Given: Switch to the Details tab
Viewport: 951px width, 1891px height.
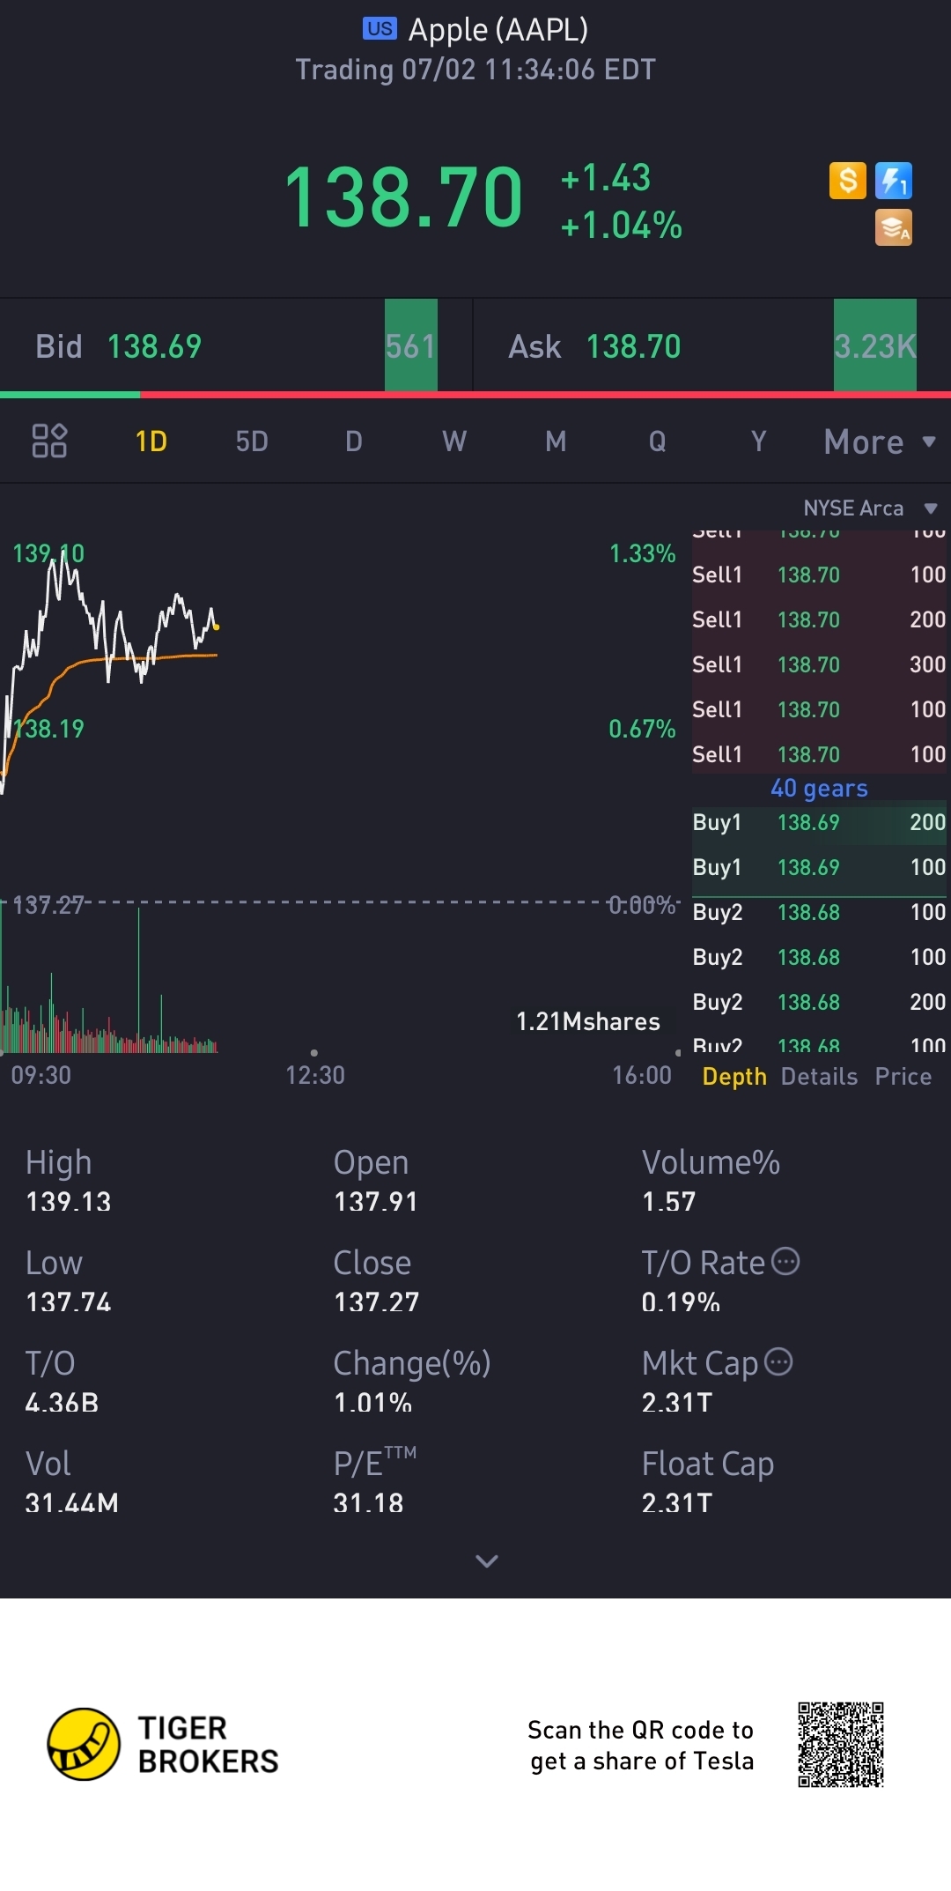Looking at the screenshot, I should (x=819, y=1077).
